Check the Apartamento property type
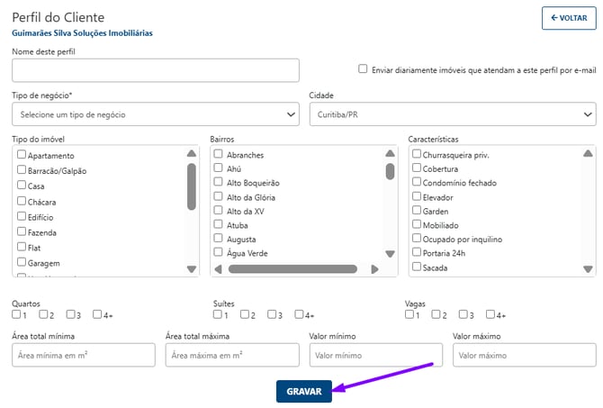The width and height of the screenshot is (603, 408). [22, 156]
